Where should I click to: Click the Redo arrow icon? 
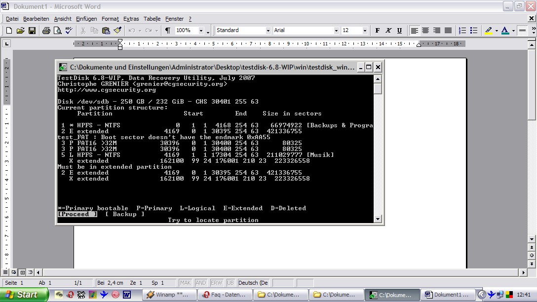(x=149, y=31)
